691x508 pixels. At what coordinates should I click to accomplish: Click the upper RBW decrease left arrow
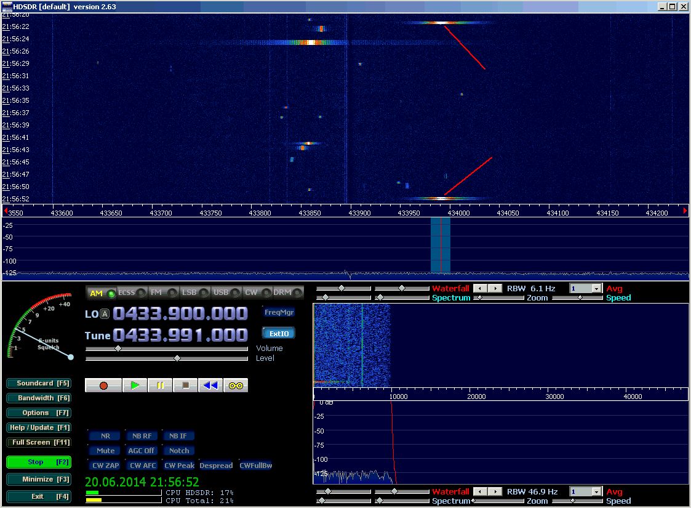pyautogui.click(x=479, y=288)
